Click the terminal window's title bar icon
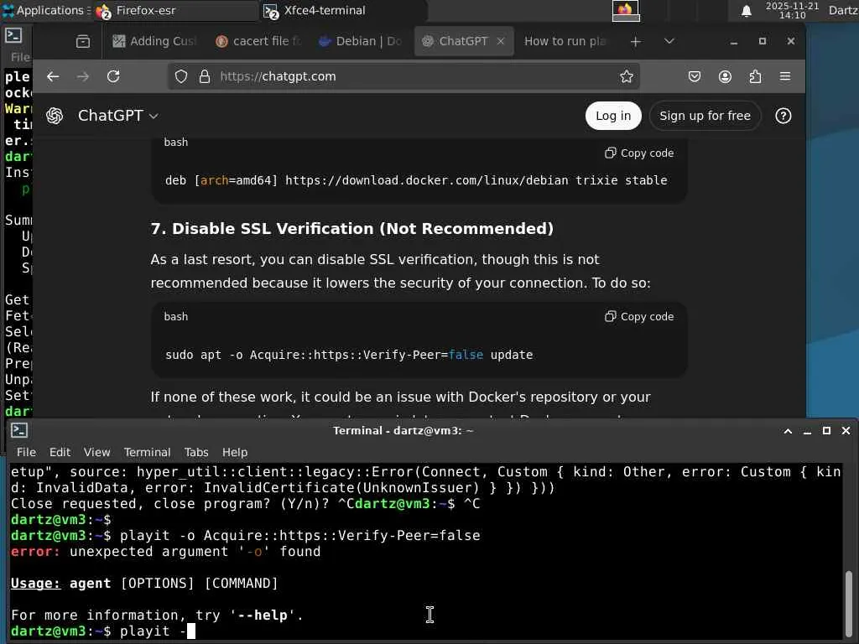This screenshot has width=859, height=644. point(19,430)
